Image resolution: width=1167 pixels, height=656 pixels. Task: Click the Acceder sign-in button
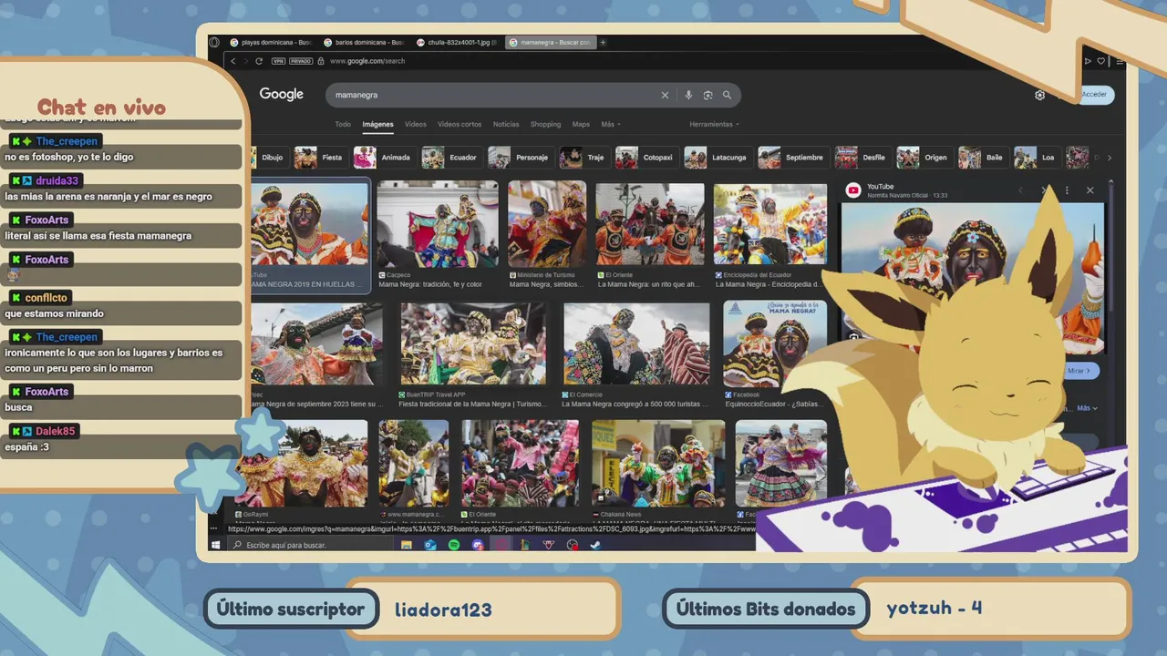pos(1094,95)
